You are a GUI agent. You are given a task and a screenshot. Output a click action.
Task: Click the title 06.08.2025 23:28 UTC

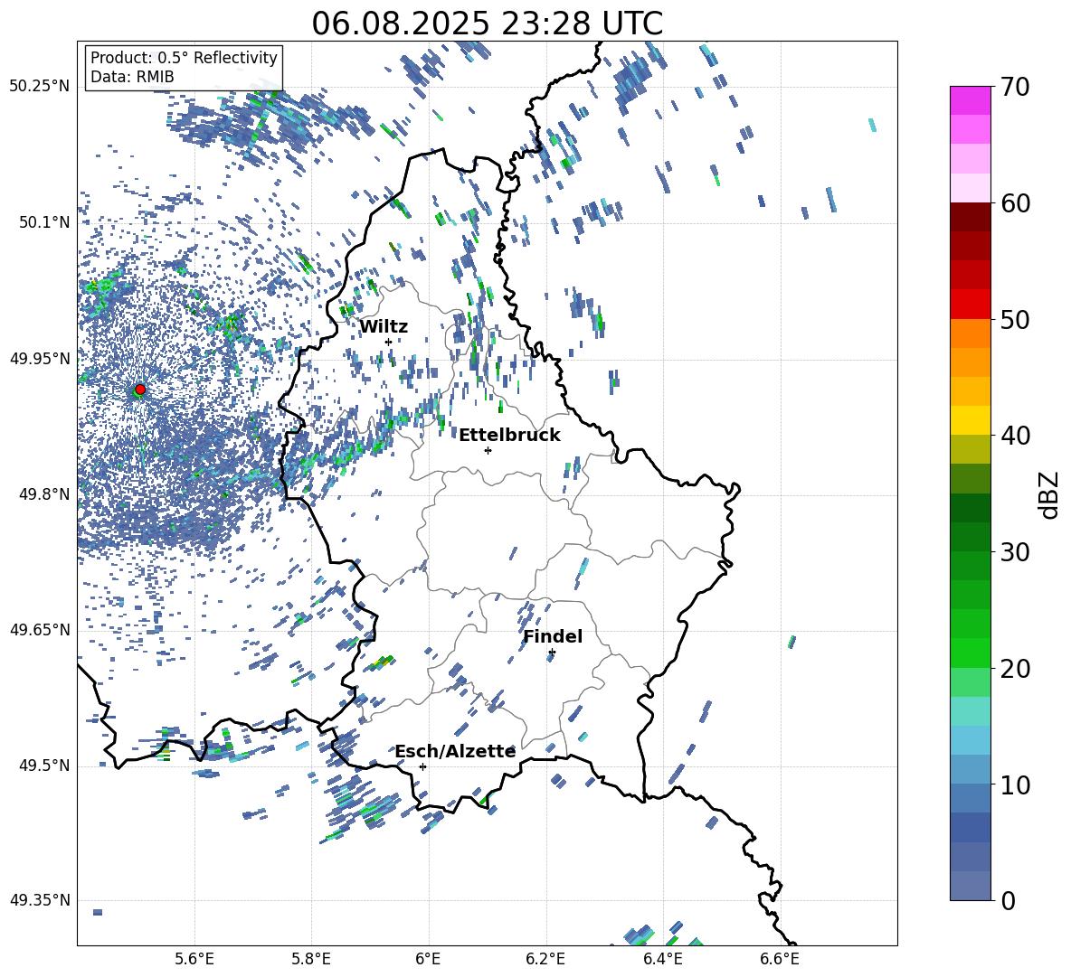click(x=488, y=23)
